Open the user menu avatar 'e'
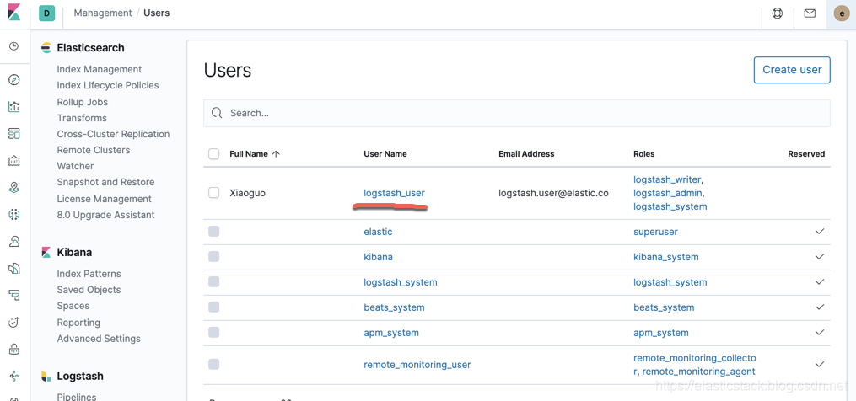Viewport: 856px width, 401px height. [x=842, y=13]
